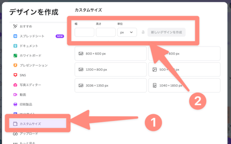
Task: Click the 印刷製品 printer icon
Action: [x=15, y=104]
